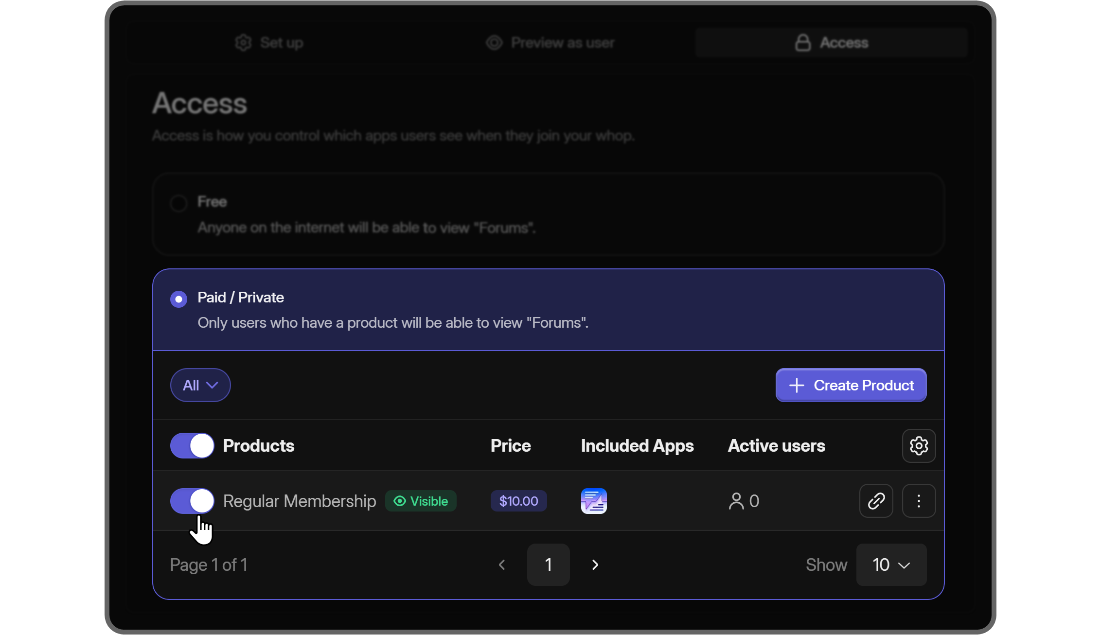
Task: Click the included apps forum icon for Regular Membership
Action: point(594,500)
